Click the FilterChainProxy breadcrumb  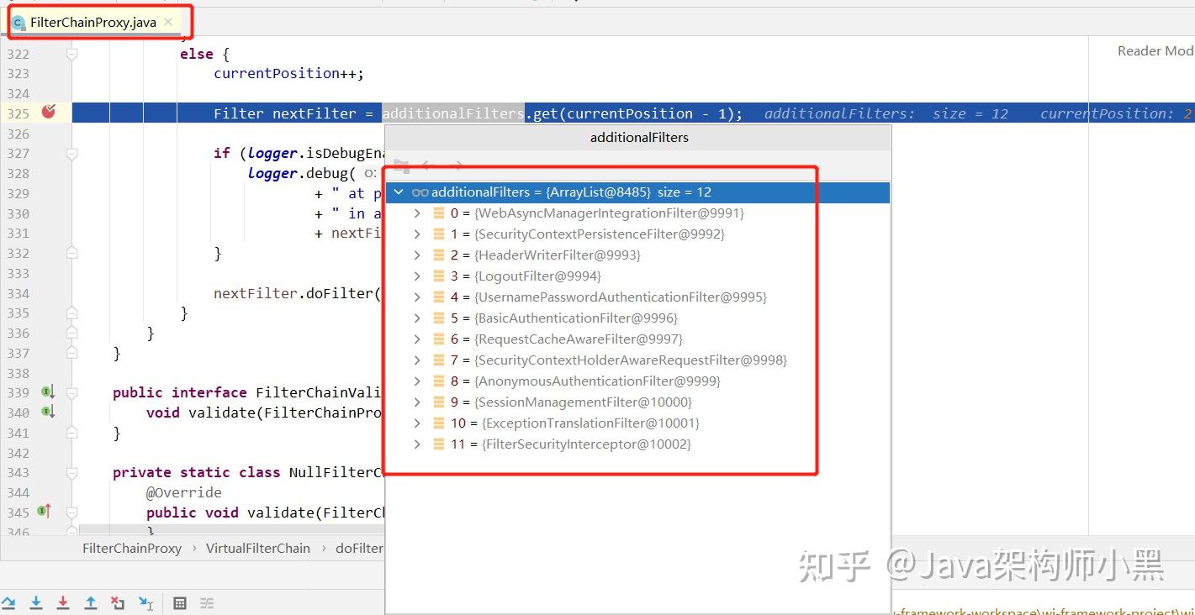(x=132, y=548)
